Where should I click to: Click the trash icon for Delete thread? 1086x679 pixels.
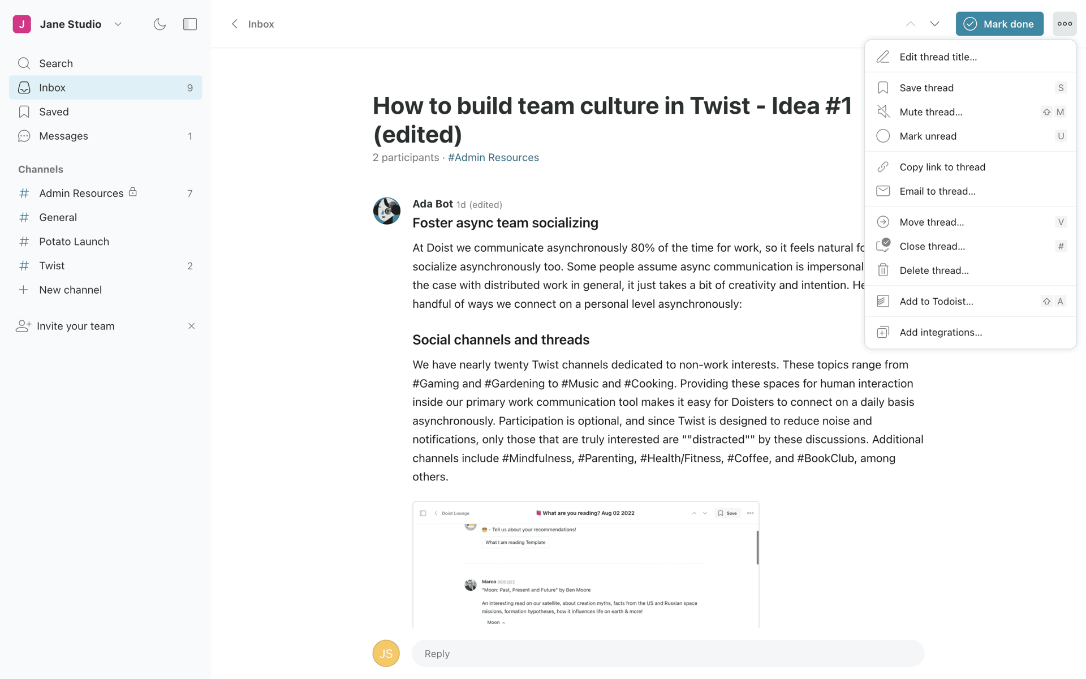(x=883, y=270)
